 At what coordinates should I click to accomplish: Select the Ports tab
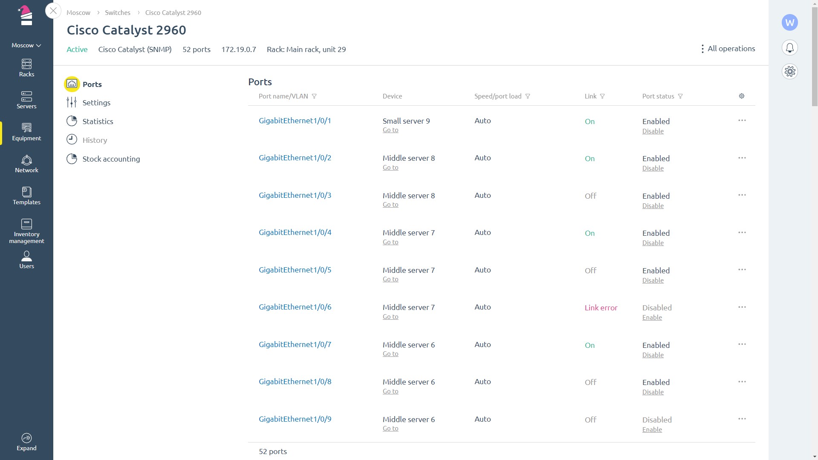[84, 84]
